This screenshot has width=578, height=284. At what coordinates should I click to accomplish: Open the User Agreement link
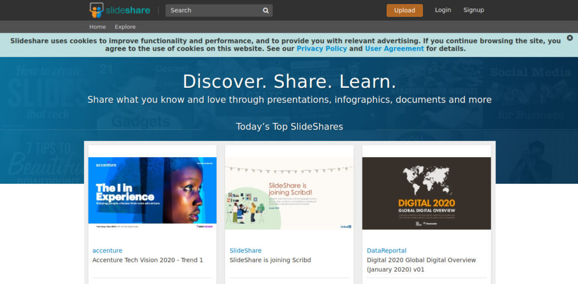[395, 48]
